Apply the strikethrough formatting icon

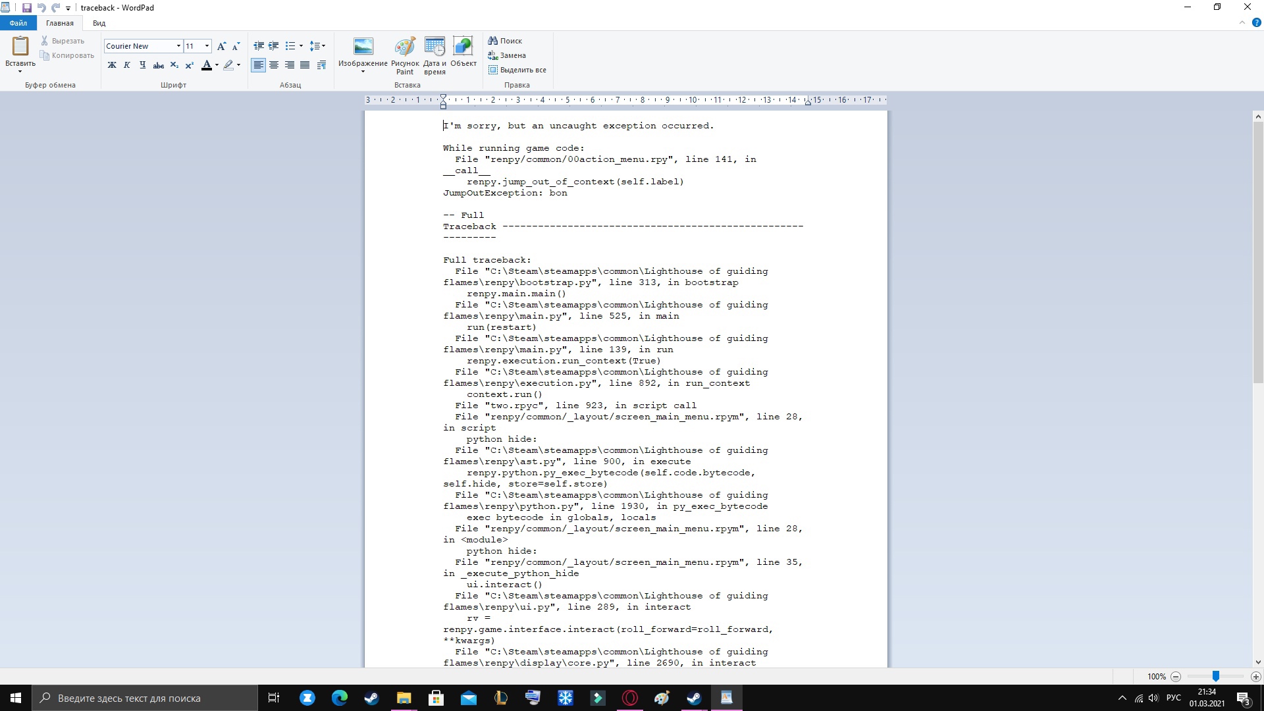[158, 65]
